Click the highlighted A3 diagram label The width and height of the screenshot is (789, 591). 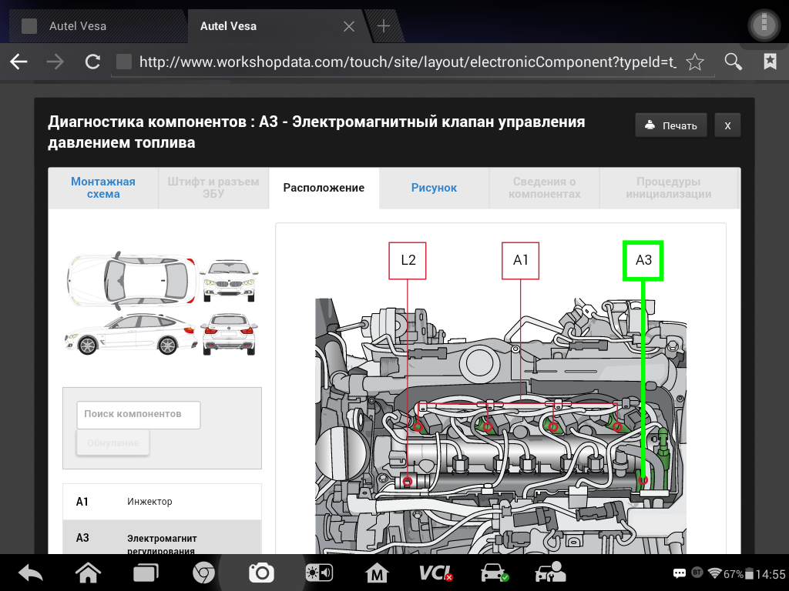643,260
